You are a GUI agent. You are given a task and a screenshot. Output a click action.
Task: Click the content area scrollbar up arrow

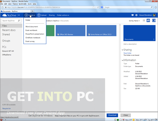coord(120,25)
